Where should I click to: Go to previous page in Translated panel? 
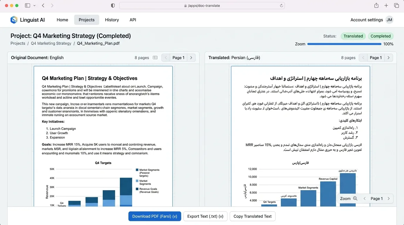[x=363, y=58]
